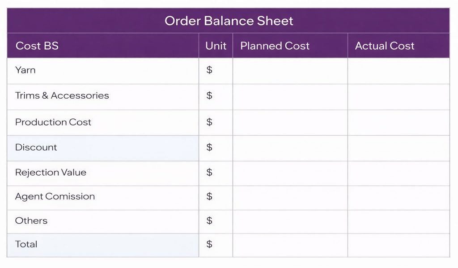Click the Actual Cost cell for Yarn
Screen dimensions: 458x268
(398, 71)
